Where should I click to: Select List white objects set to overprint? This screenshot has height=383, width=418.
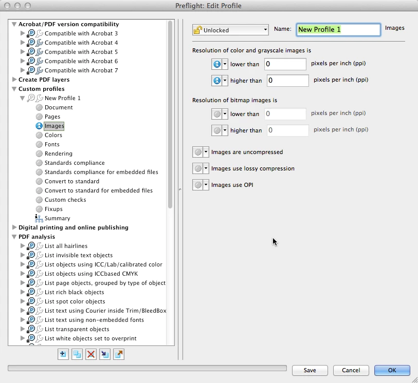(x=90, y=338)
